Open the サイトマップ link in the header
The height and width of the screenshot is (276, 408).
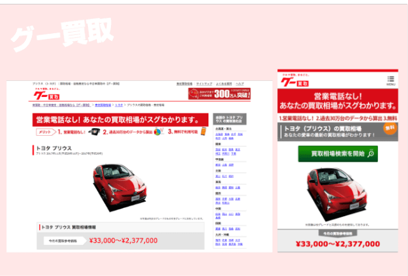[204, 84]
